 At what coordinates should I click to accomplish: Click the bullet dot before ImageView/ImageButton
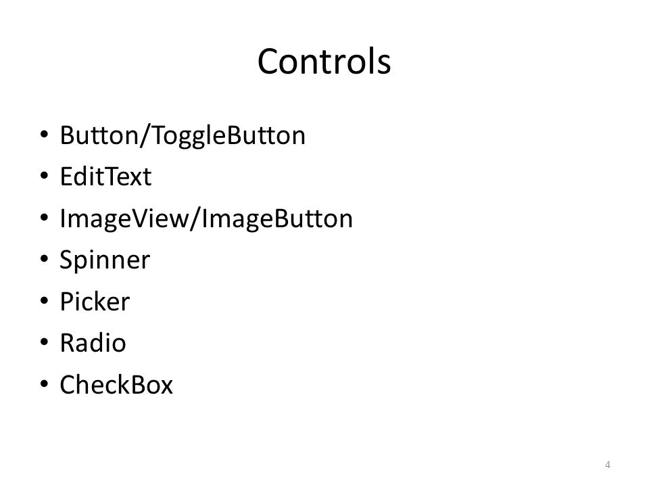pos(45,217)
